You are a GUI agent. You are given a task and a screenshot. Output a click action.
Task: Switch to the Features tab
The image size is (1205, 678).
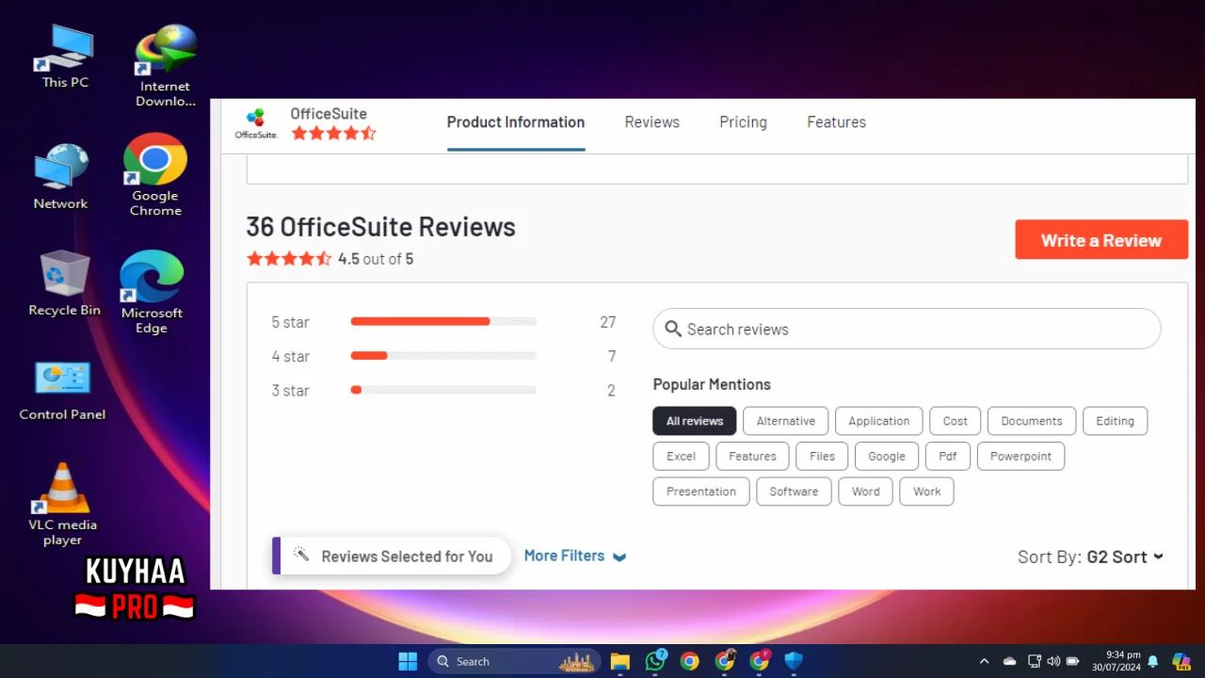837,122
